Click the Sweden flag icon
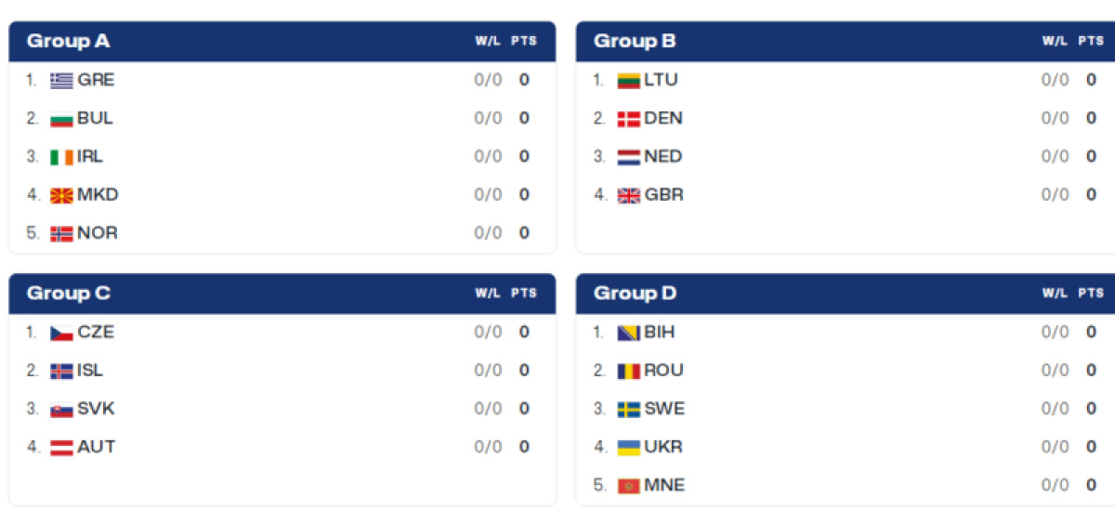 click(629, 409)
